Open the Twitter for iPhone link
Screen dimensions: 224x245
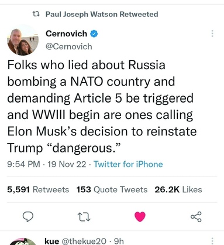click(128, 164)
